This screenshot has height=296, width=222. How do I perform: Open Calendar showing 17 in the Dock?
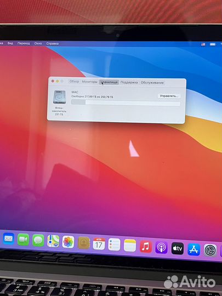pyautogui.click(x=99, y=244)
